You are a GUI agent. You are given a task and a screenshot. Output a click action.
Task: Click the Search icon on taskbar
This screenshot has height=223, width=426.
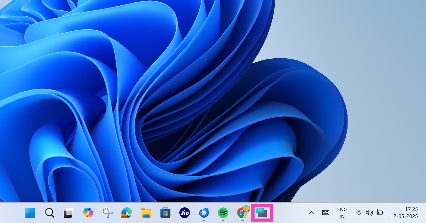click(x=49, y=213)
